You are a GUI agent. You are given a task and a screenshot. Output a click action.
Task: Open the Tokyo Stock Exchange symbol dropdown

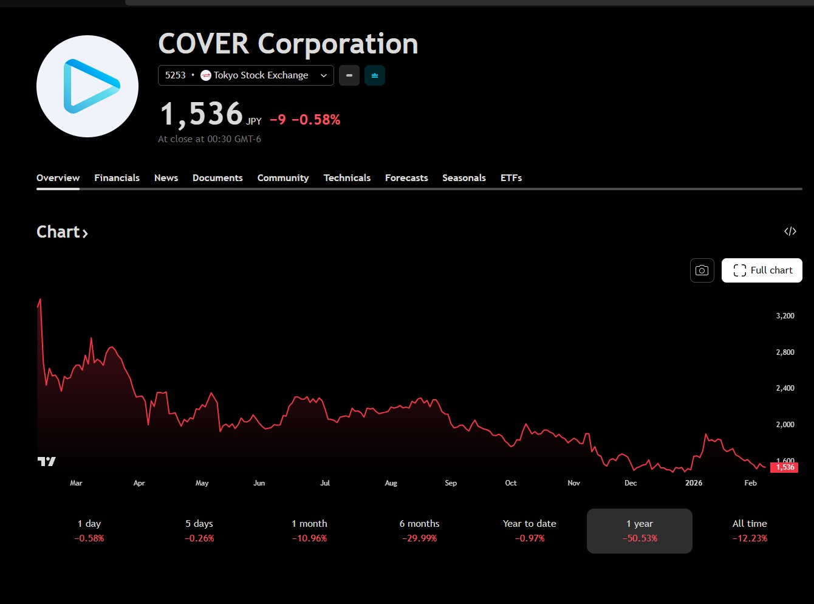(x=246, y=75)
